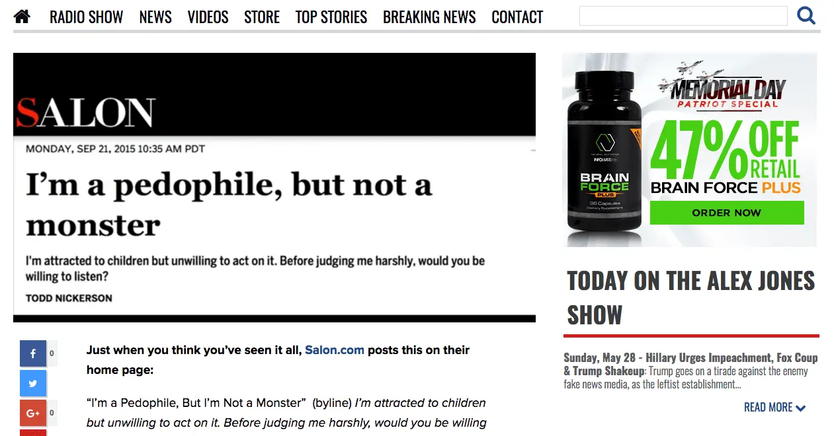
Task: Share article via Twitter icon
Action: click(33, 383)
